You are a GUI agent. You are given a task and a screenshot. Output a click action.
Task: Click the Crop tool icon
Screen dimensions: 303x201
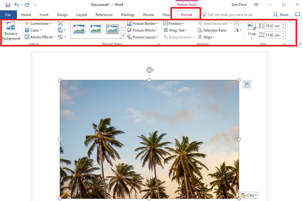pyautogui.click(x=252, y=27)
